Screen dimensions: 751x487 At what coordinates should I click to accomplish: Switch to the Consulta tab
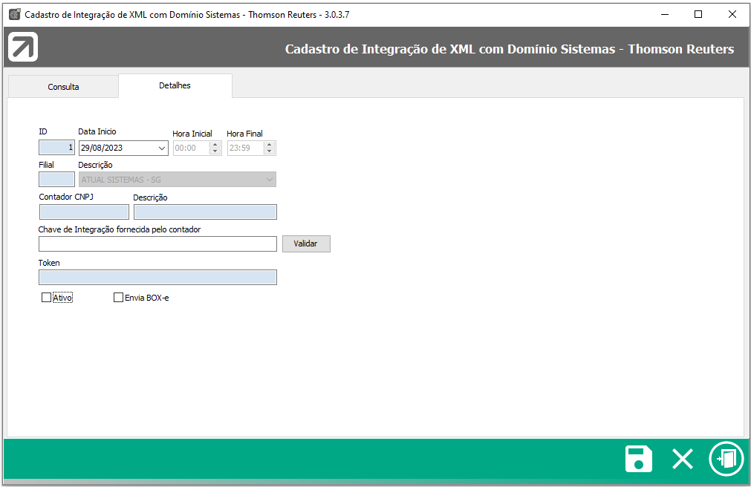[x=63, y=87]
